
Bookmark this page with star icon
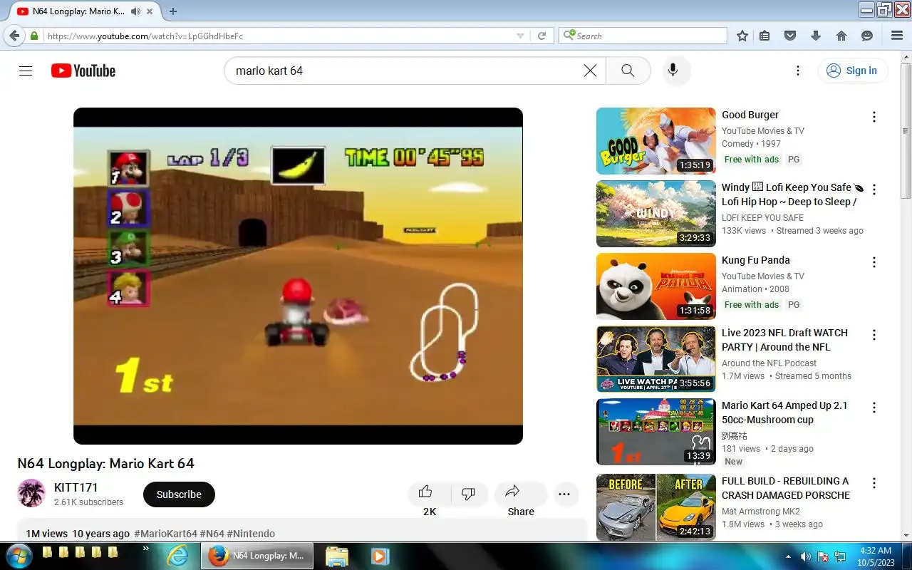point(742,36)
